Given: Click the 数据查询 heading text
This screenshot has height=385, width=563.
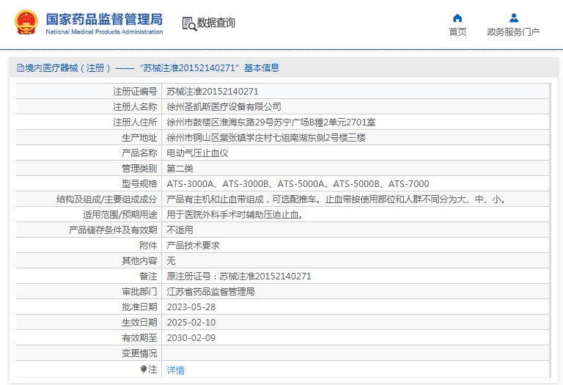Looking at the screenshot, I should (216, 23).
